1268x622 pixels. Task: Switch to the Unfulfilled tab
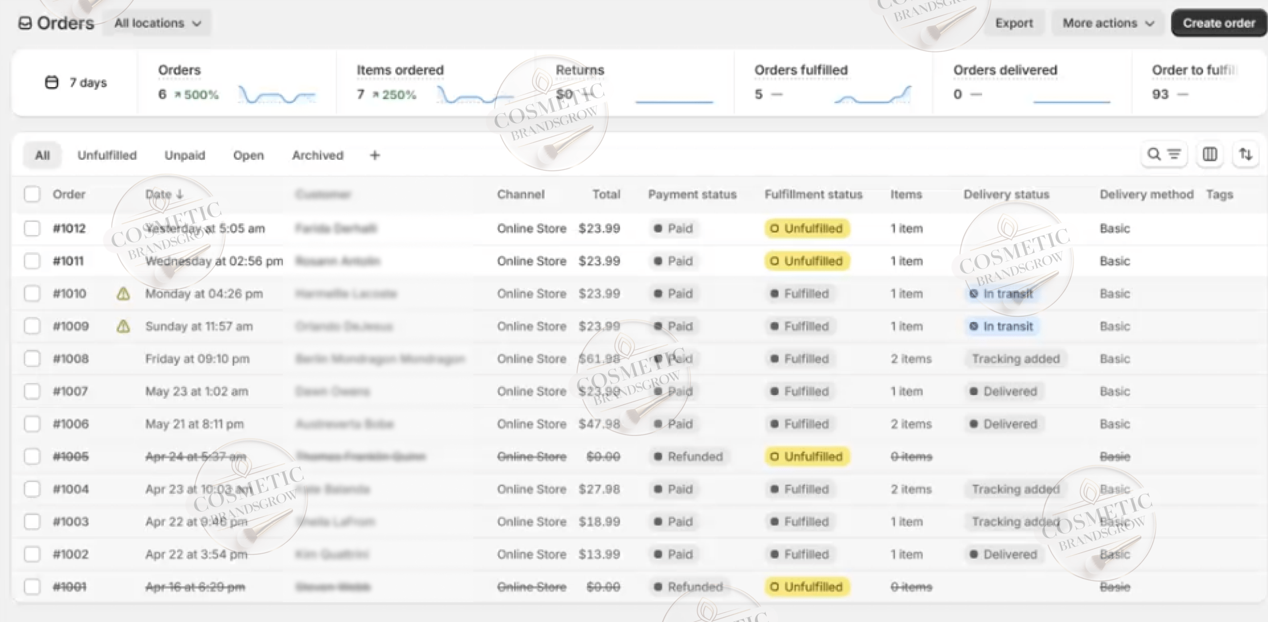pos(107,155)
